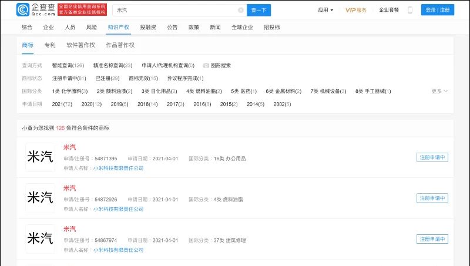Screen dimensions: 470x266
Task: Open 米汽 title of registration 54872926
Action: (69, 188)
